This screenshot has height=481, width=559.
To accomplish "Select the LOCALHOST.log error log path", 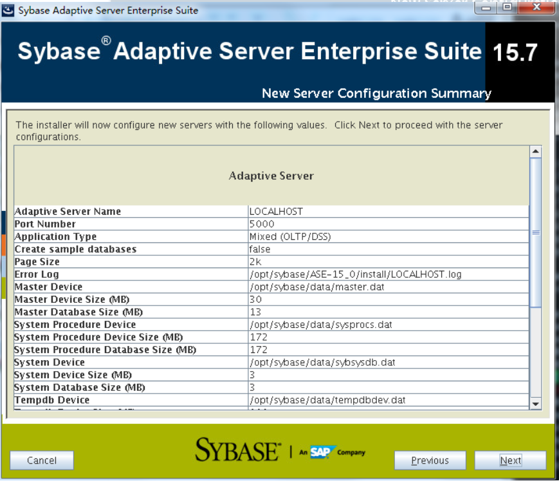I will pos(356,275).
